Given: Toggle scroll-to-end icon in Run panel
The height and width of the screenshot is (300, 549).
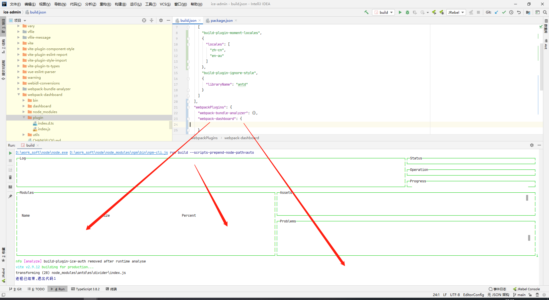Looking at the screenshot, I should [10, 170].
